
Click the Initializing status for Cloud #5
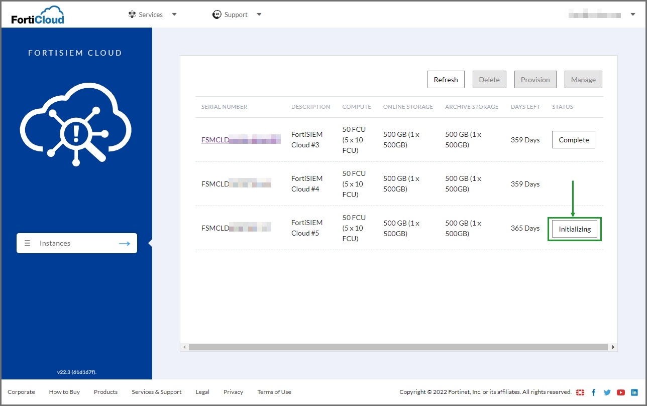tap(575, 229)
